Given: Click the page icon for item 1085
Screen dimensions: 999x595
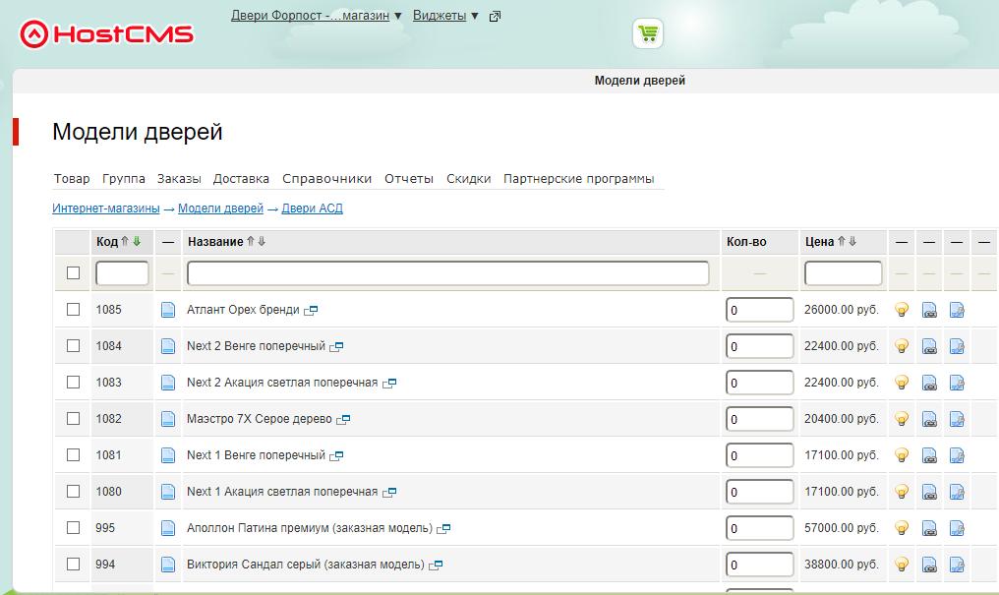Looking at the screenshot, I should 167,310.
